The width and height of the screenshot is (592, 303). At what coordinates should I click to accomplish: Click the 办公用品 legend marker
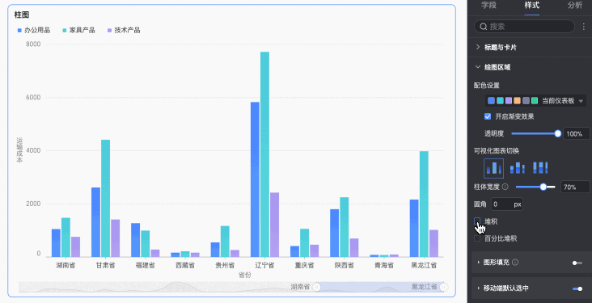pos(19,30)
